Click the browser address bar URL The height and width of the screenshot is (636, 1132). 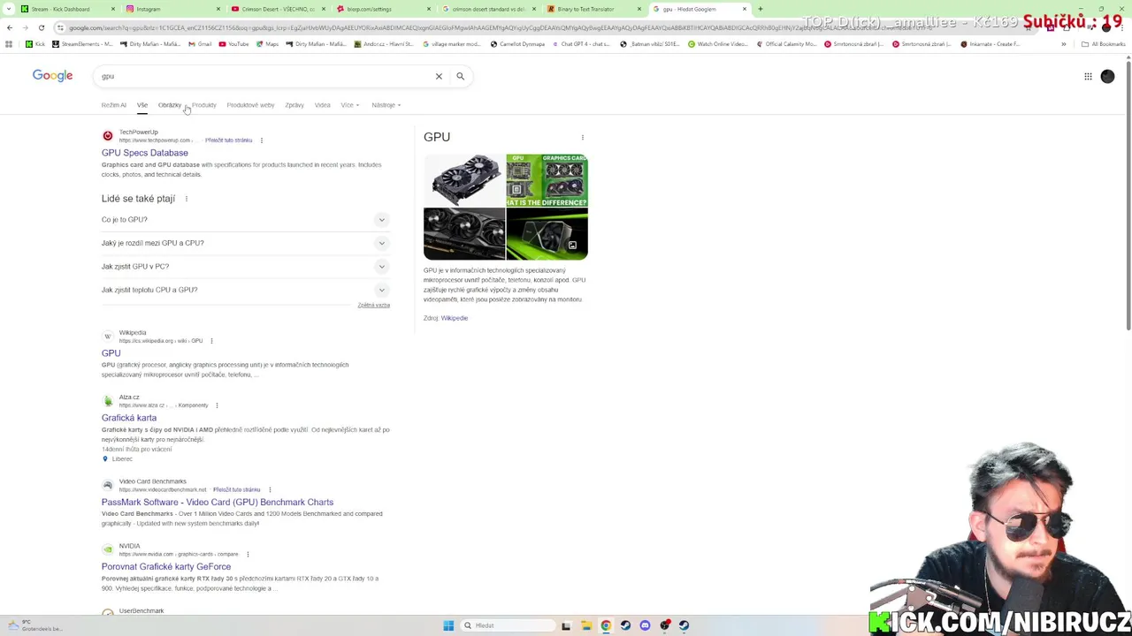[x=495, y=27]
